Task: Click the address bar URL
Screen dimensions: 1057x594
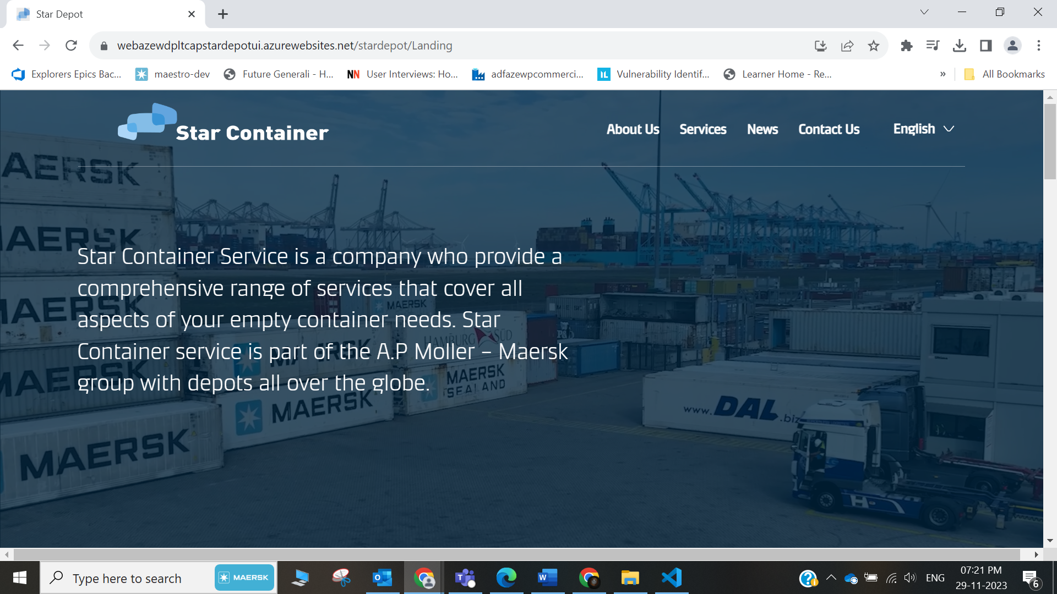Action: coord(285,46)
